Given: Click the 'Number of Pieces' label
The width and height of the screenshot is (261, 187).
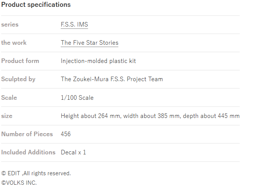Looking at the screenshot, I should [x=27, y=134].
